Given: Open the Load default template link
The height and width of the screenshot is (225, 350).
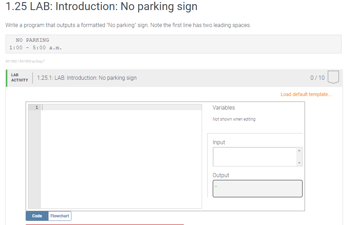Looking at the screenshot, I should click(306, 94).
